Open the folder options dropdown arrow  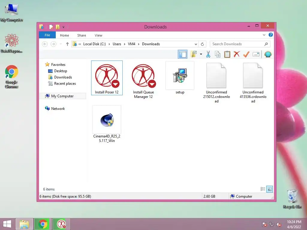(201, 54)
